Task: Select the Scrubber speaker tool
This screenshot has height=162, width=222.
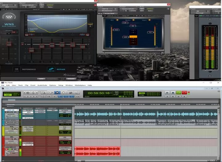Action: [70, 93]
